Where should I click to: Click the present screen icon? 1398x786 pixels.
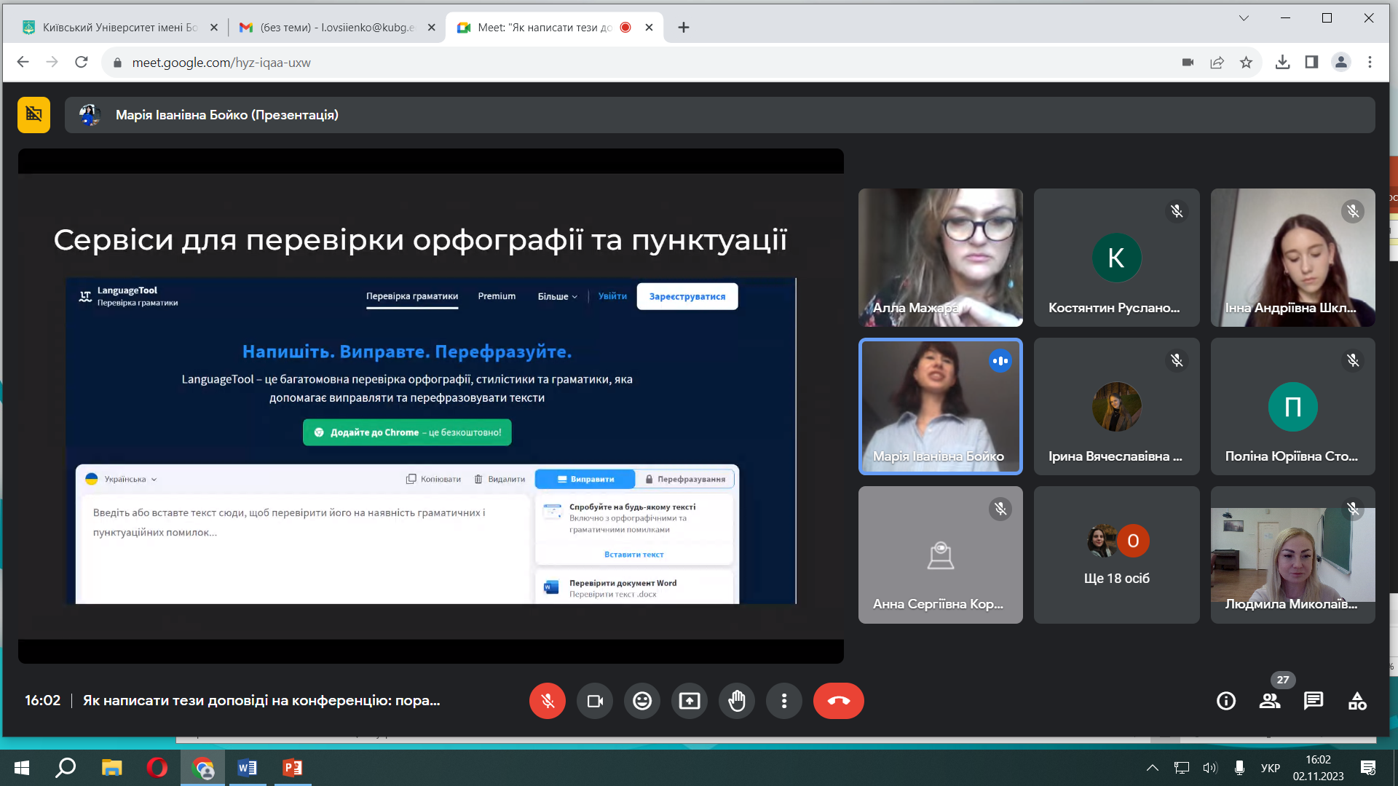pyautogui.click(x=690, y=701)
